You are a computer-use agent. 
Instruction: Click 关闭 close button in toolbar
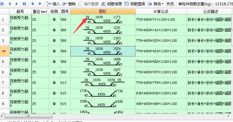click(170, 4)
